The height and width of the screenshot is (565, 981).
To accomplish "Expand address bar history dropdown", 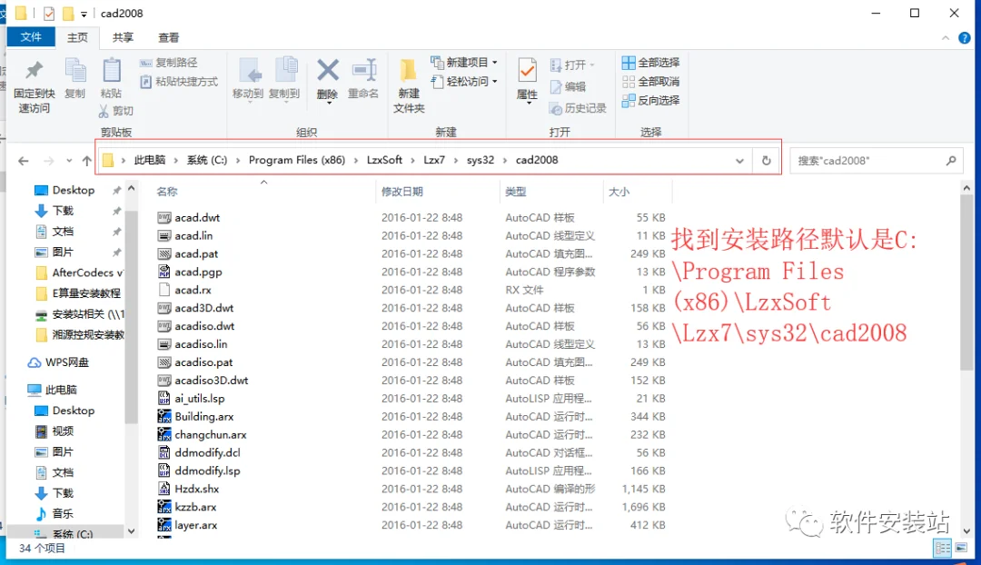I will (x=739, y=161).
